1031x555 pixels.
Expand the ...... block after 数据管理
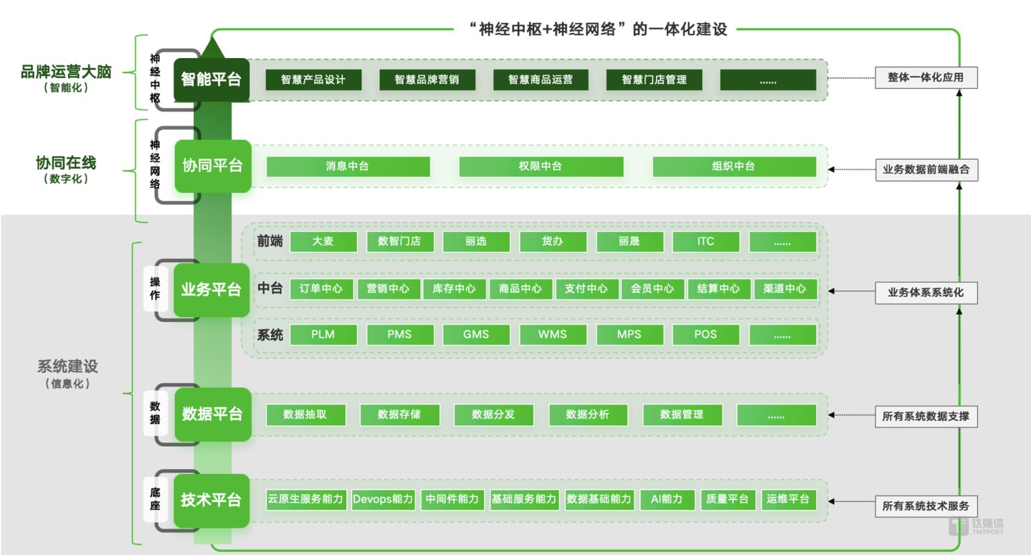pos(776,414)
